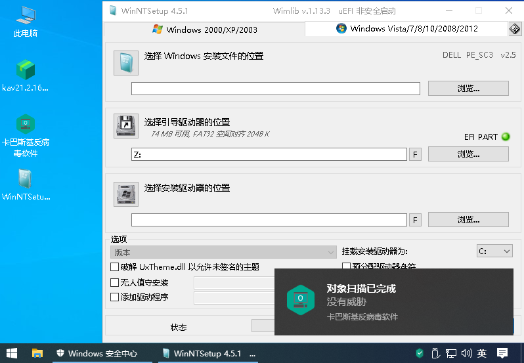Viewport: 524px width, 363px height.
Task: Click the WinNTSetup title bar app icon
Action: click(x=113, y=11)
